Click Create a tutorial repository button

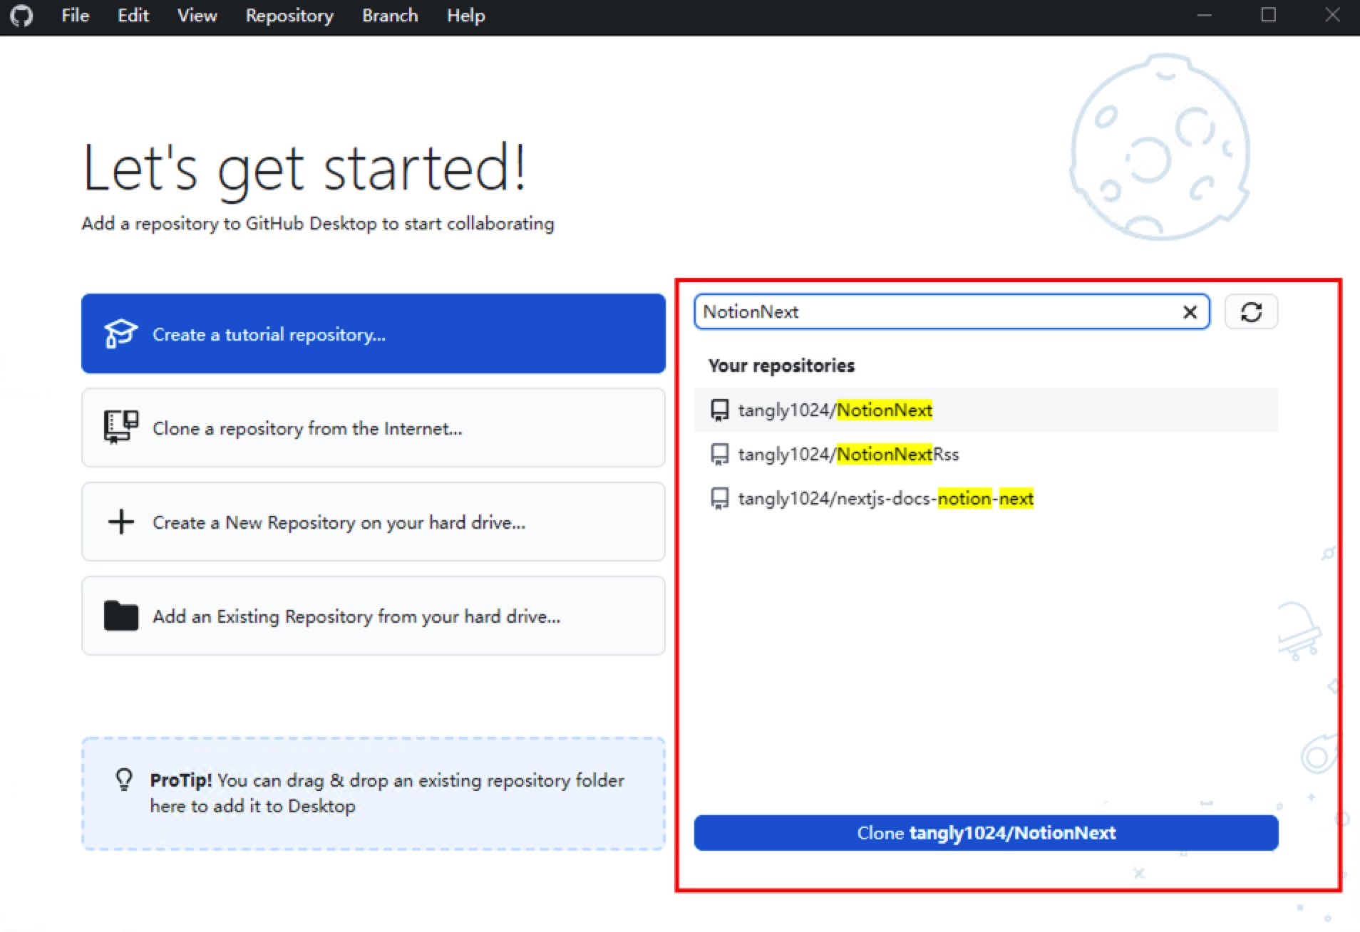pos(374,333)
